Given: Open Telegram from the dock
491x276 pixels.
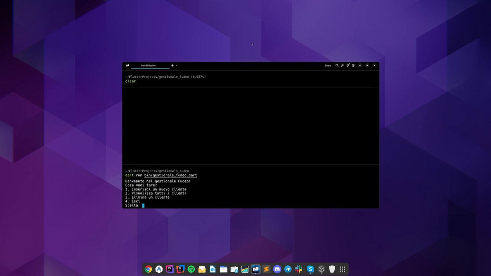Looking at the screenshot, I should click(x=288, y=269).
